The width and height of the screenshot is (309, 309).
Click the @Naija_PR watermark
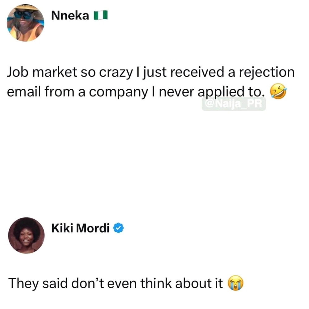[234, 104]
